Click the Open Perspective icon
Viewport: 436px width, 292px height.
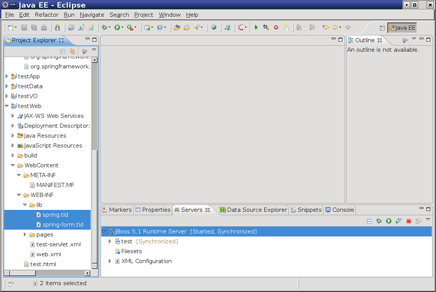[x=383, y=28]
